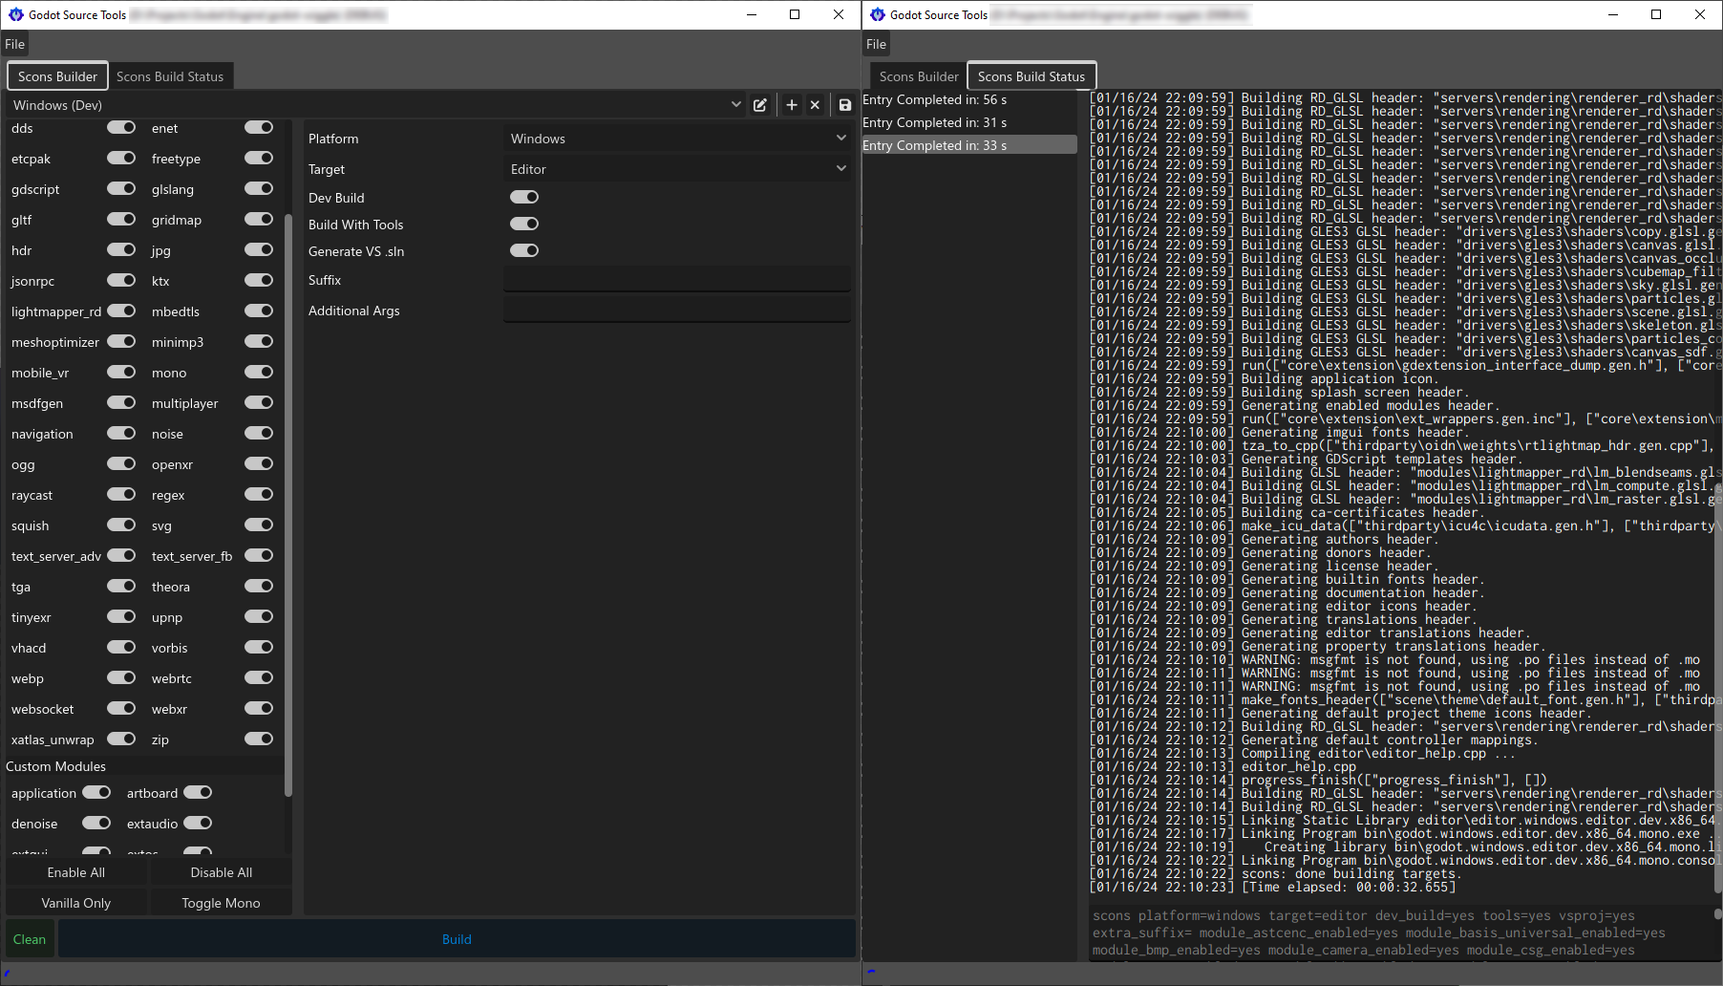Toggle the application custom module switch
Viewport: 1723px width, 986px height.
tap(96, 792)
